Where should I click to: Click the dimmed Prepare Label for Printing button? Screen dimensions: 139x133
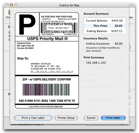click(x=108, y=123)
